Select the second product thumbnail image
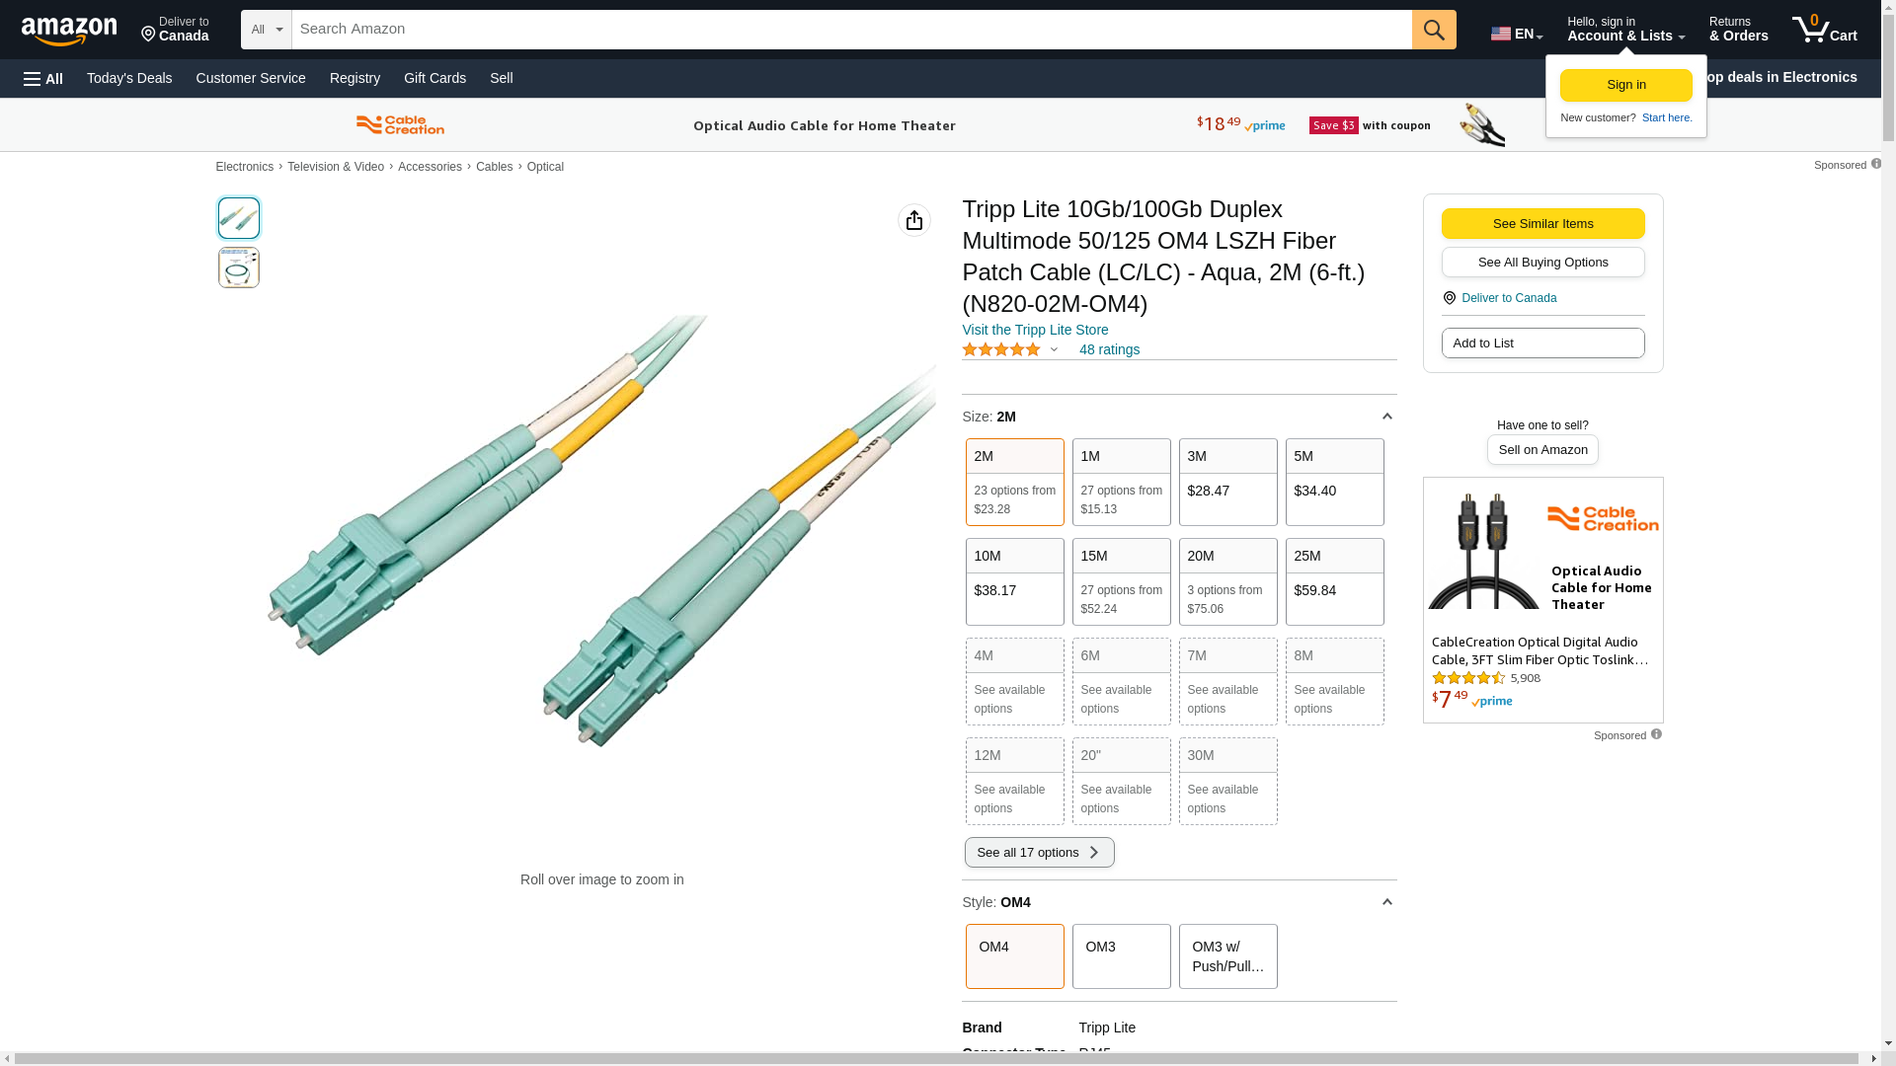 (239, 267)
